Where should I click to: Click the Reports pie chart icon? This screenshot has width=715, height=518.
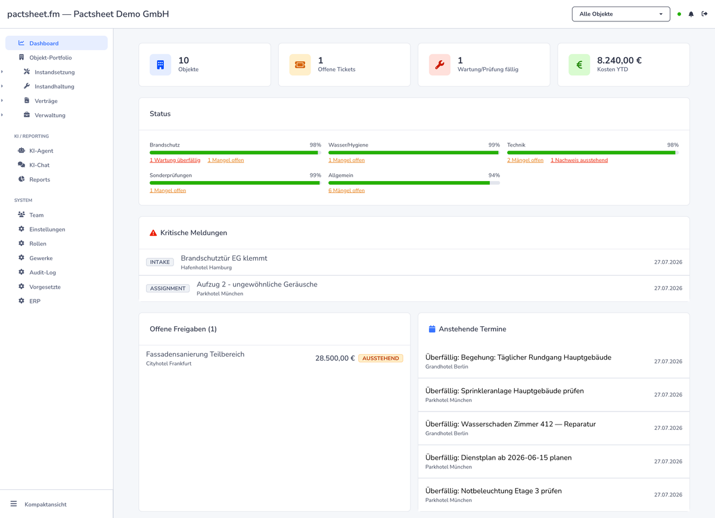tap(21, 179)
